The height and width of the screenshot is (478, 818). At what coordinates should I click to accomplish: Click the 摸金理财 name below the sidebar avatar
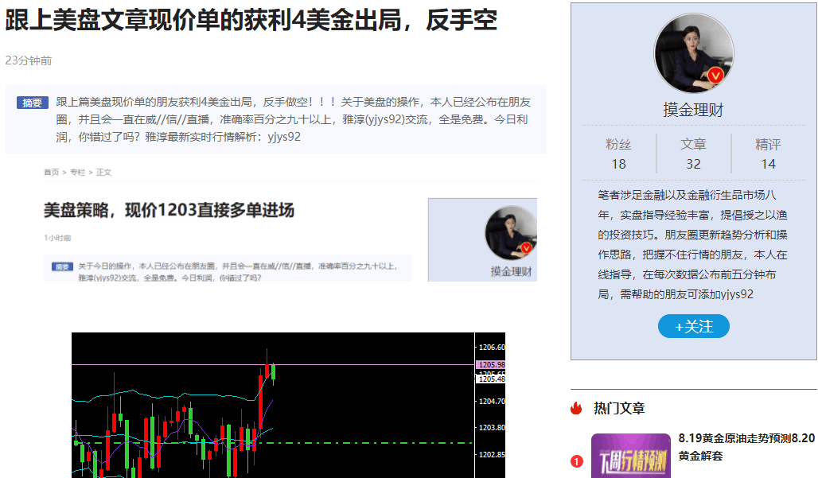(x=693, y=110)
